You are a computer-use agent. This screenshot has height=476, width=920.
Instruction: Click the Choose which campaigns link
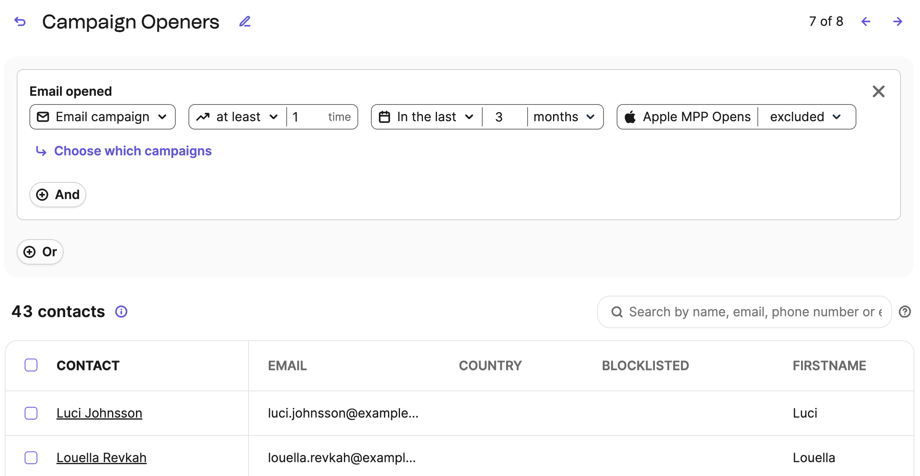point(132,151)
